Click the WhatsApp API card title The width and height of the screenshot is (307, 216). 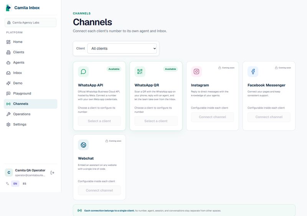click(91, 85)
